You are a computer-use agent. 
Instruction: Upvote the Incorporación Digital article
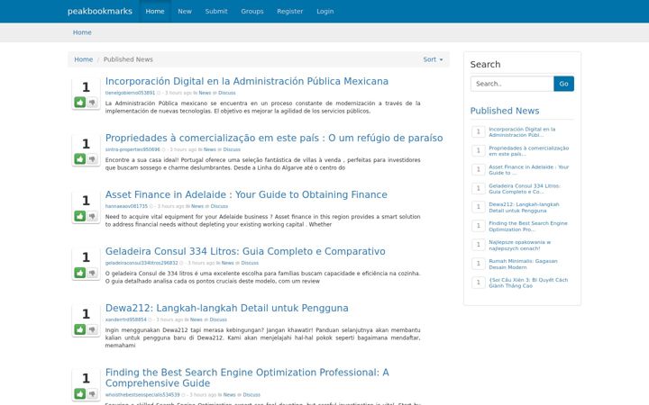[x=80, y=102]
